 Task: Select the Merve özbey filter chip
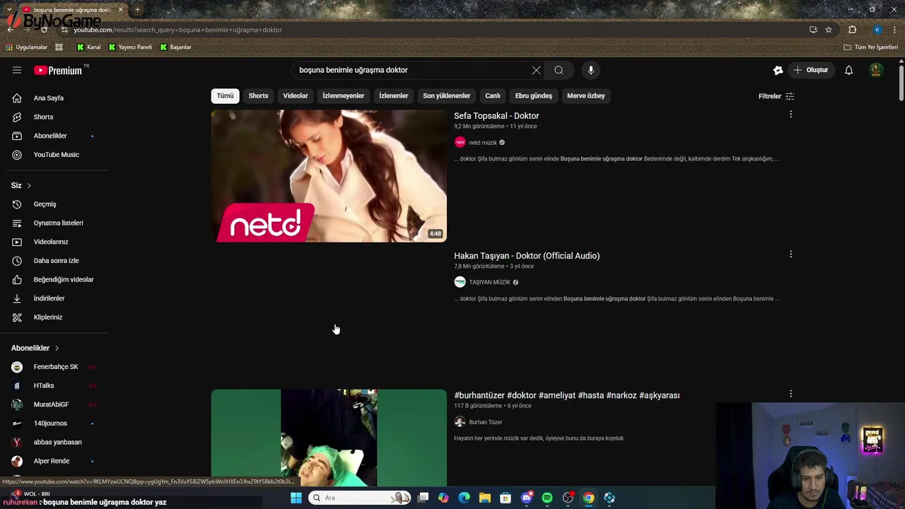pyautogui.click(x=586, y=95)
